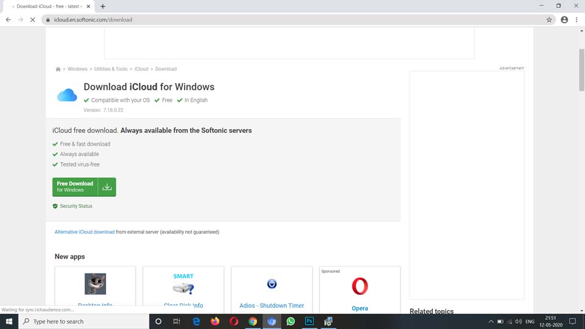Select the Version: 7.18.0.22 text

click(x=104, y=110)
